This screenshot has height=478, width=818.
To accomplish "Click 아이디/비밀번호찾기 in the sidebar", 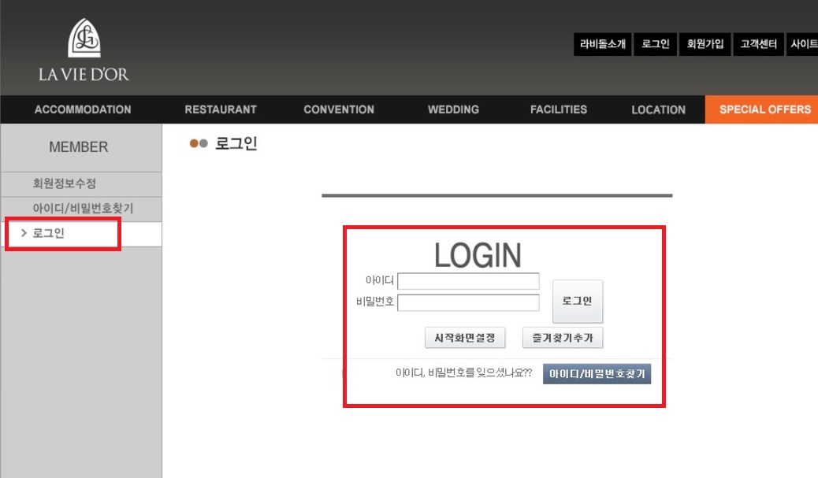I will pos(81,209).
